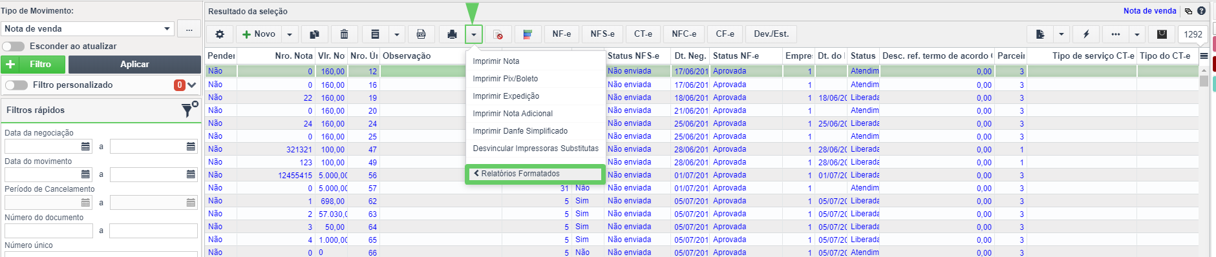Image resolution: width=1216 pixels, height=257 pixels.
Task: Select Desvincular Impressoras Substitutas menu entry
Action: pos(535,149)
